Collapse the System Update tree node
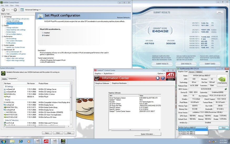 [3, 45]
